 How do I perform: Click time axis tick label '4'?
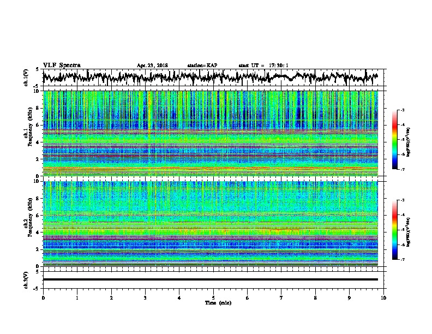click(x=179, y=298)
